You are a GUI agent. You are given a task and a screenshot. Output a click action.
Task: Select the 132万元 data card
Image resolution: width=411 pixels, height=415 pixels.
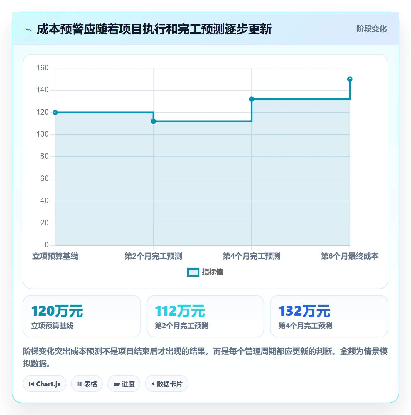pos(329,316)
